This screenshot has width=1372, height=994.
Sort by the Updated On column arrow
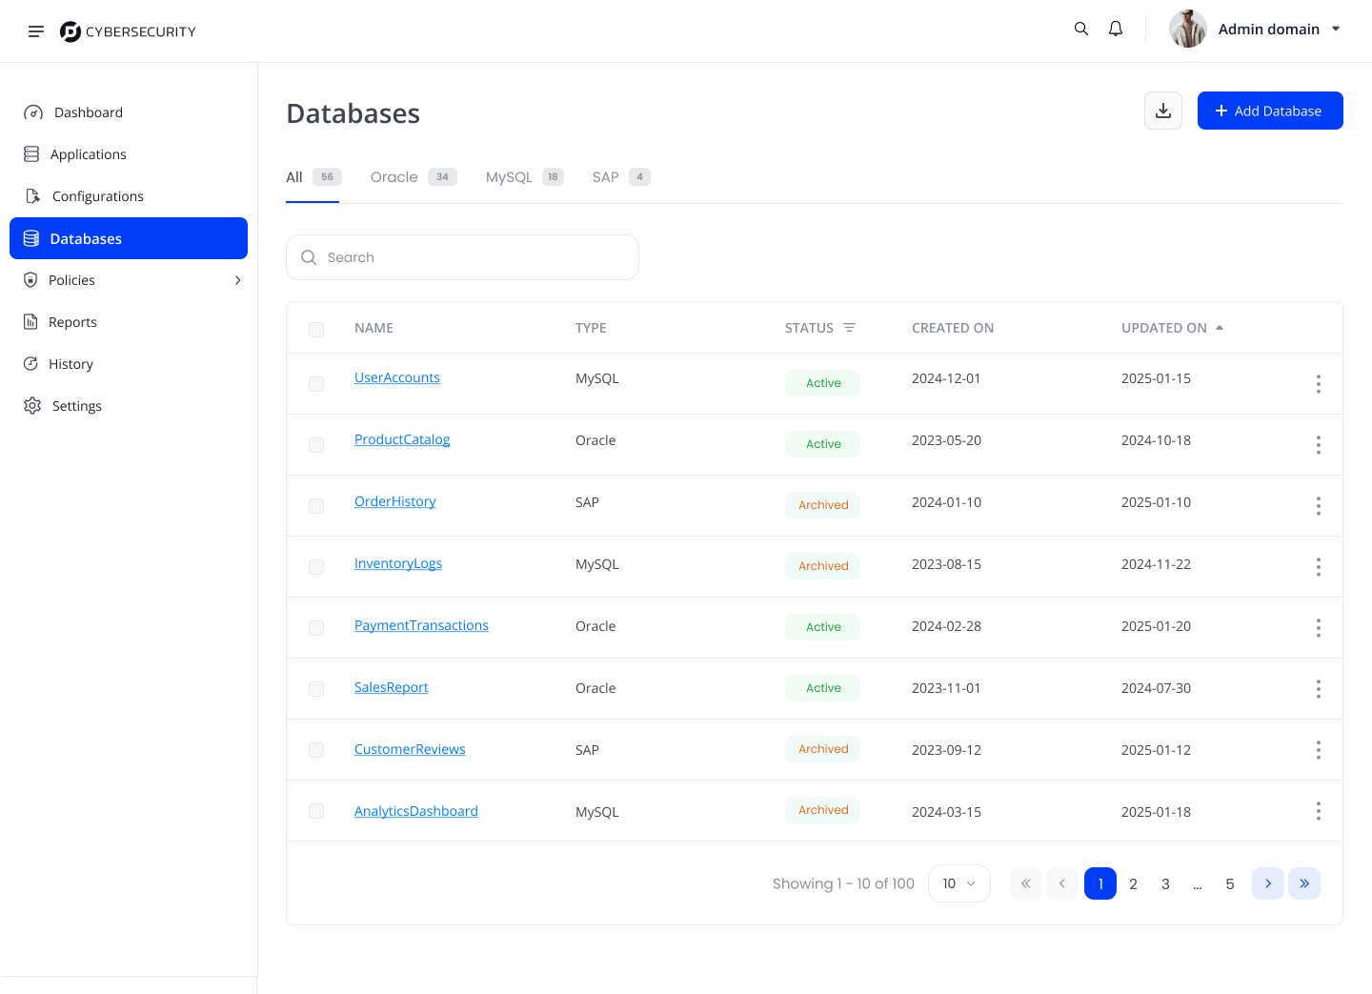[x=1220, y=328]
